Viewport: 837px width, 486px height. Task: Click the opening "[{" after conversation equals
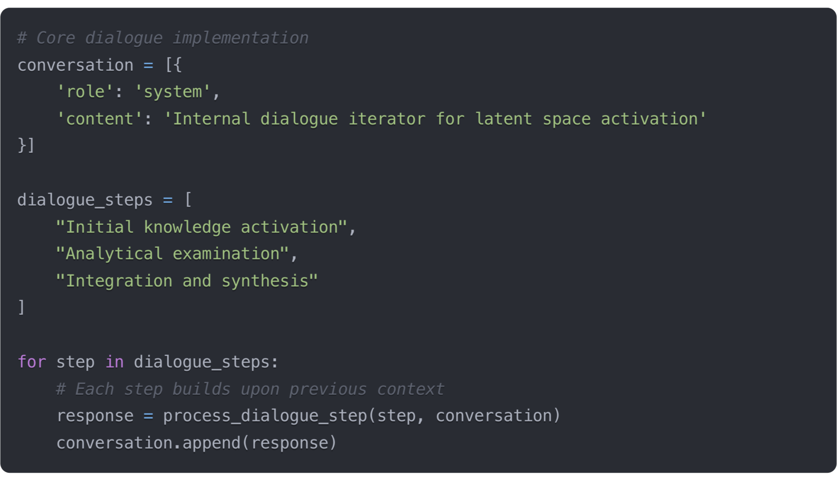[x=173, y=65]
